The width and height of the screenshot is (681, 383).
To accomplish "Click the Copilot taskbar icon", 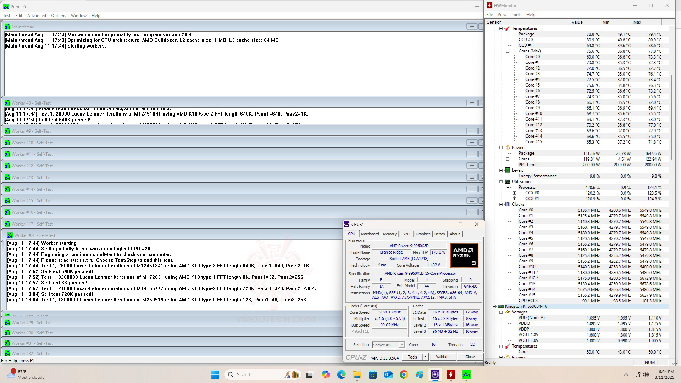I will 326,374.
